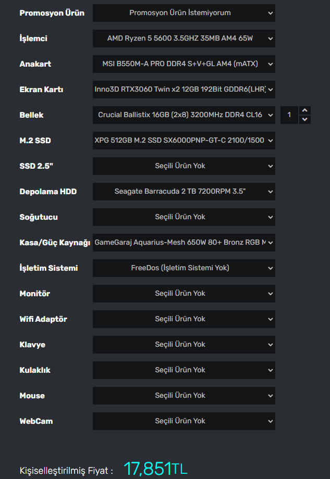
Task: Decrease the Bellek quantity with down arrow
Action: pyautogui.click(x=305, y=120)
